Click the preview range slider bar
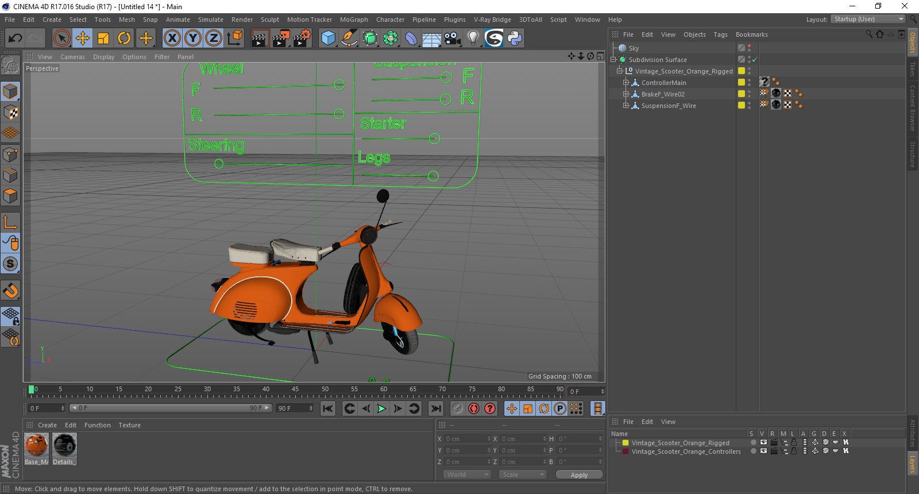The image size is (919, 494). 170,408
